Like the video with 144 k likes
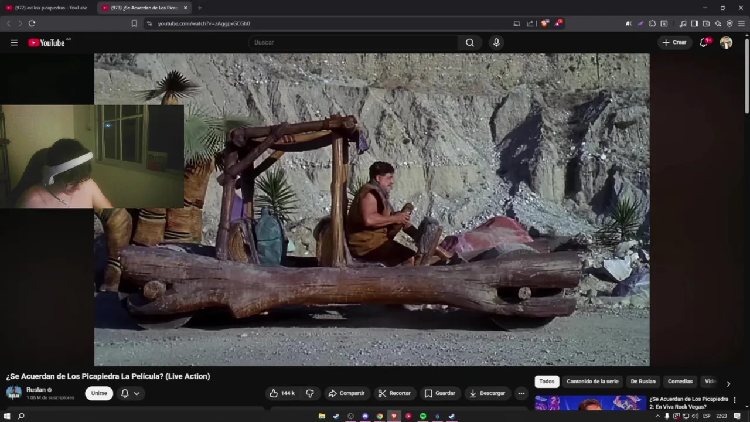 282,393
